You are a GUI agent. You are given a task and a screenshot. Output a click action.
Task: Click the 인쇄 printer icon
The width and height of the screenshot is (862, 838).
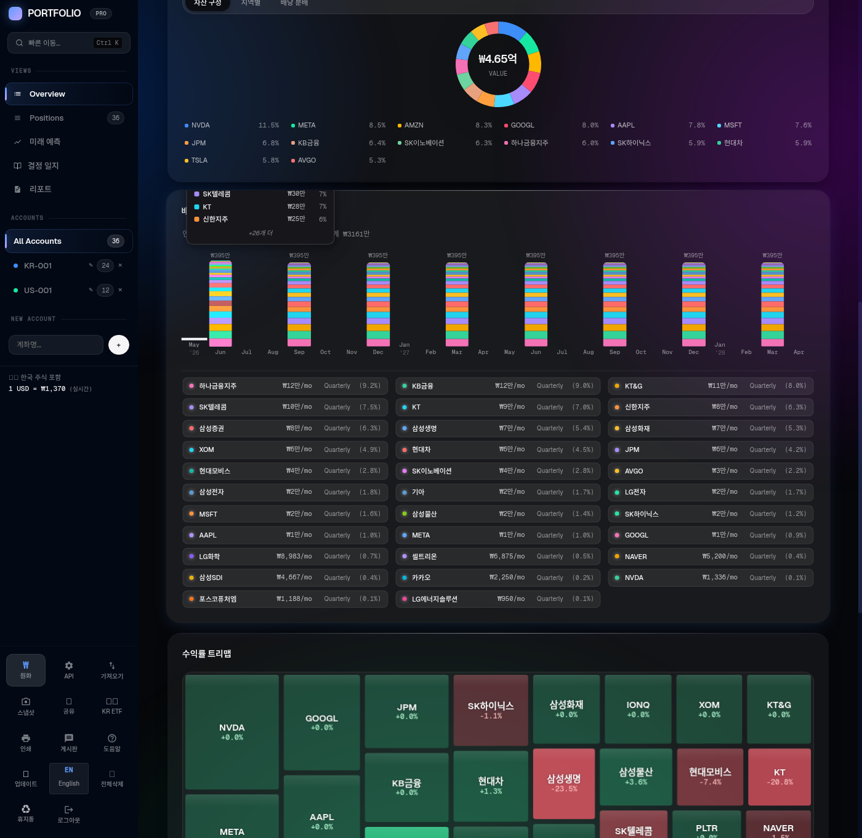[x=26, y=738]
